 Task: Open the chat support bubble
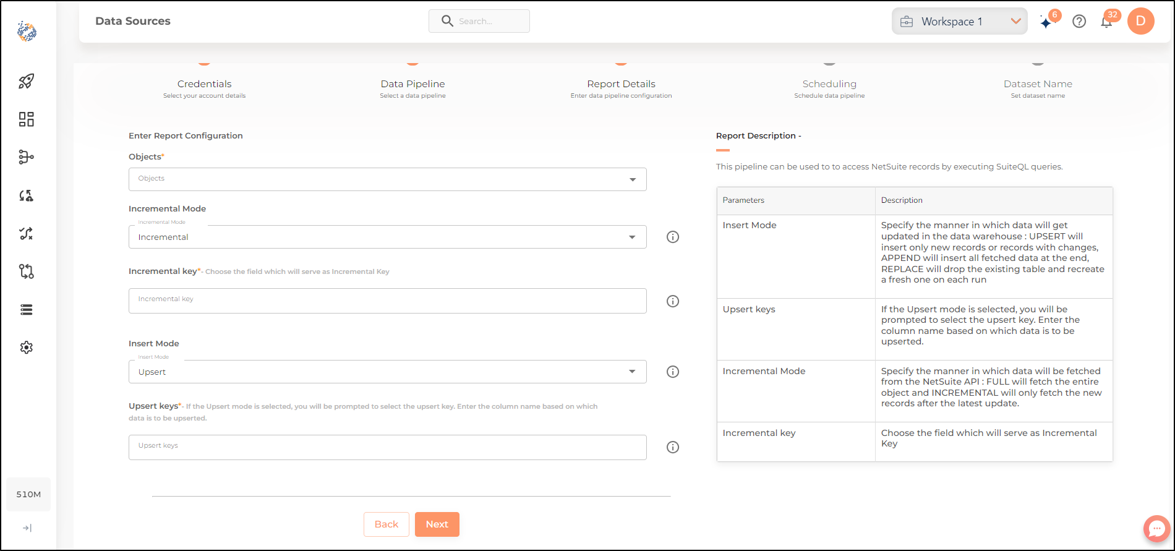(x=1156, y=529)
